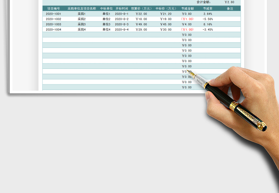Click project number cell 2020-1003

[53, 24]
